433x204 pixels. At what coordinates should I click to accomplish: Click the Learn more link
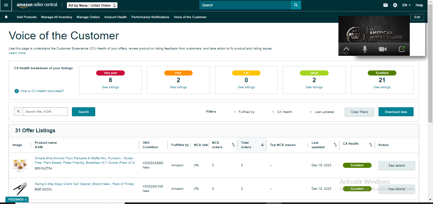tap(17, 53)
